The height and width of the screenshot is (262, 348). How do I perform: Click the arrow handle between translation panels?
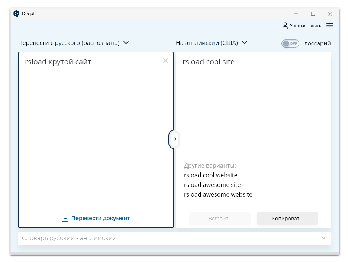pos(175,139)
